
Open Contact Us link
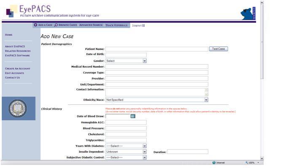12,77
